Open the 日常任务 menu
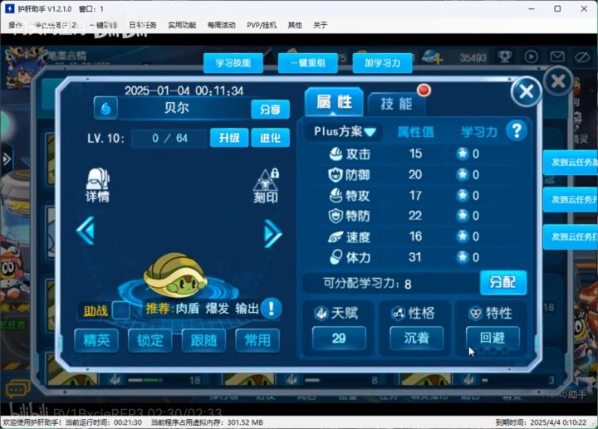598x429 pixels. pos(143,25)
